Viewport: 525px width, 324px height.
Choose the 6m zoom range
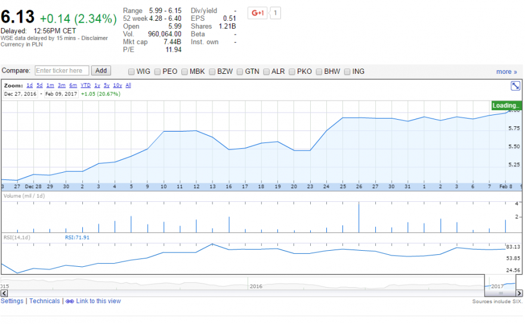[x=73, y=86]
